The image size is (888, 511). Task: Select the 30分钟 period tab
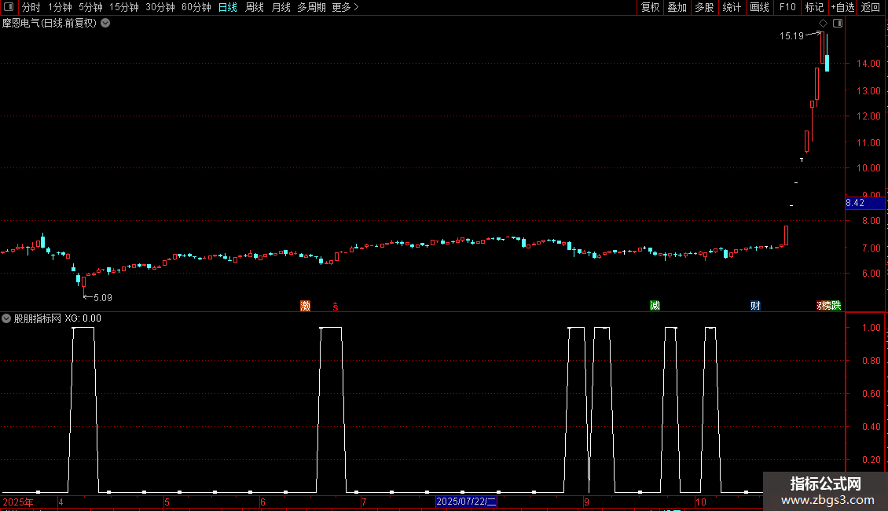click(160, 7)
